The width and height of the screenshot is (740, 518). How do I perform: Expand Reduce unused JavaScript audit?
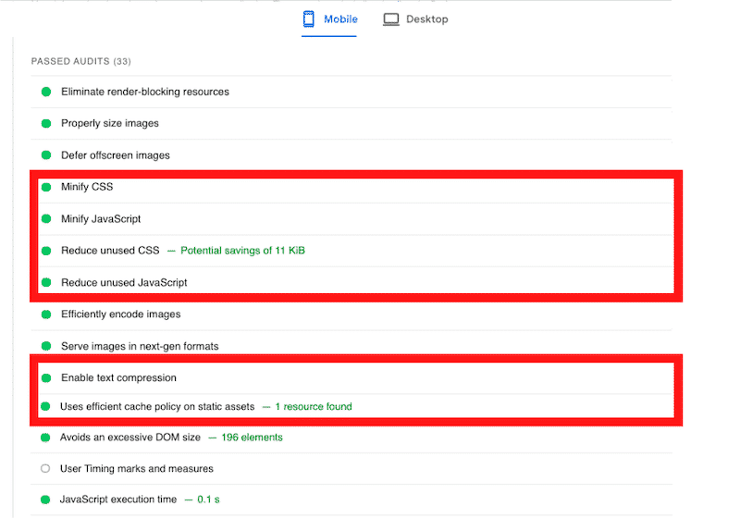point(124,282)
